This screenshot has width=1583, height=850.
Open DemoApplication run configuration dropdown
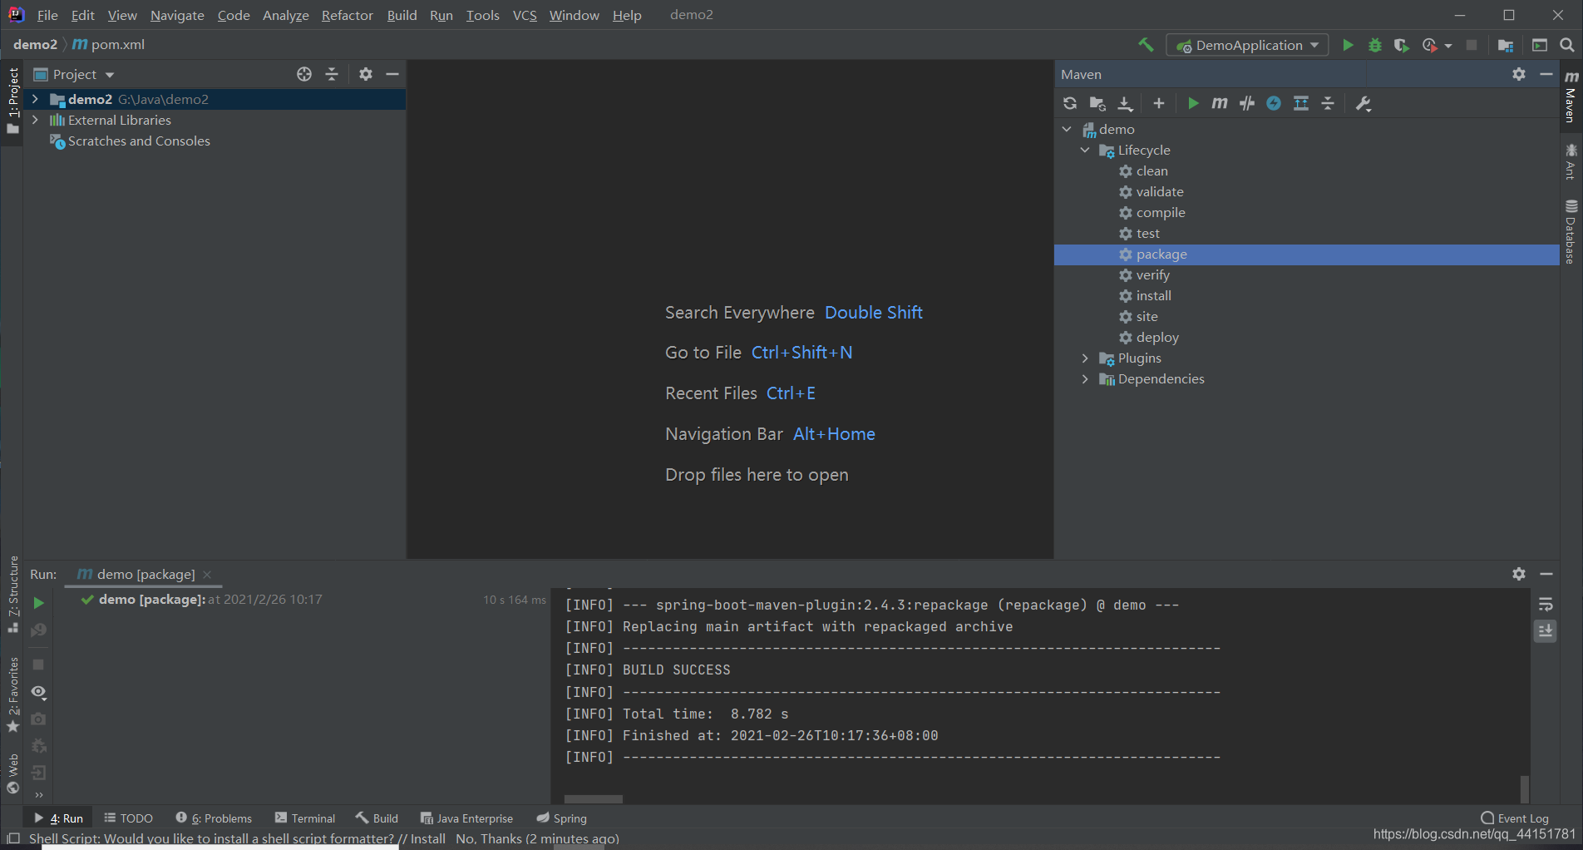coord(1247,45)
